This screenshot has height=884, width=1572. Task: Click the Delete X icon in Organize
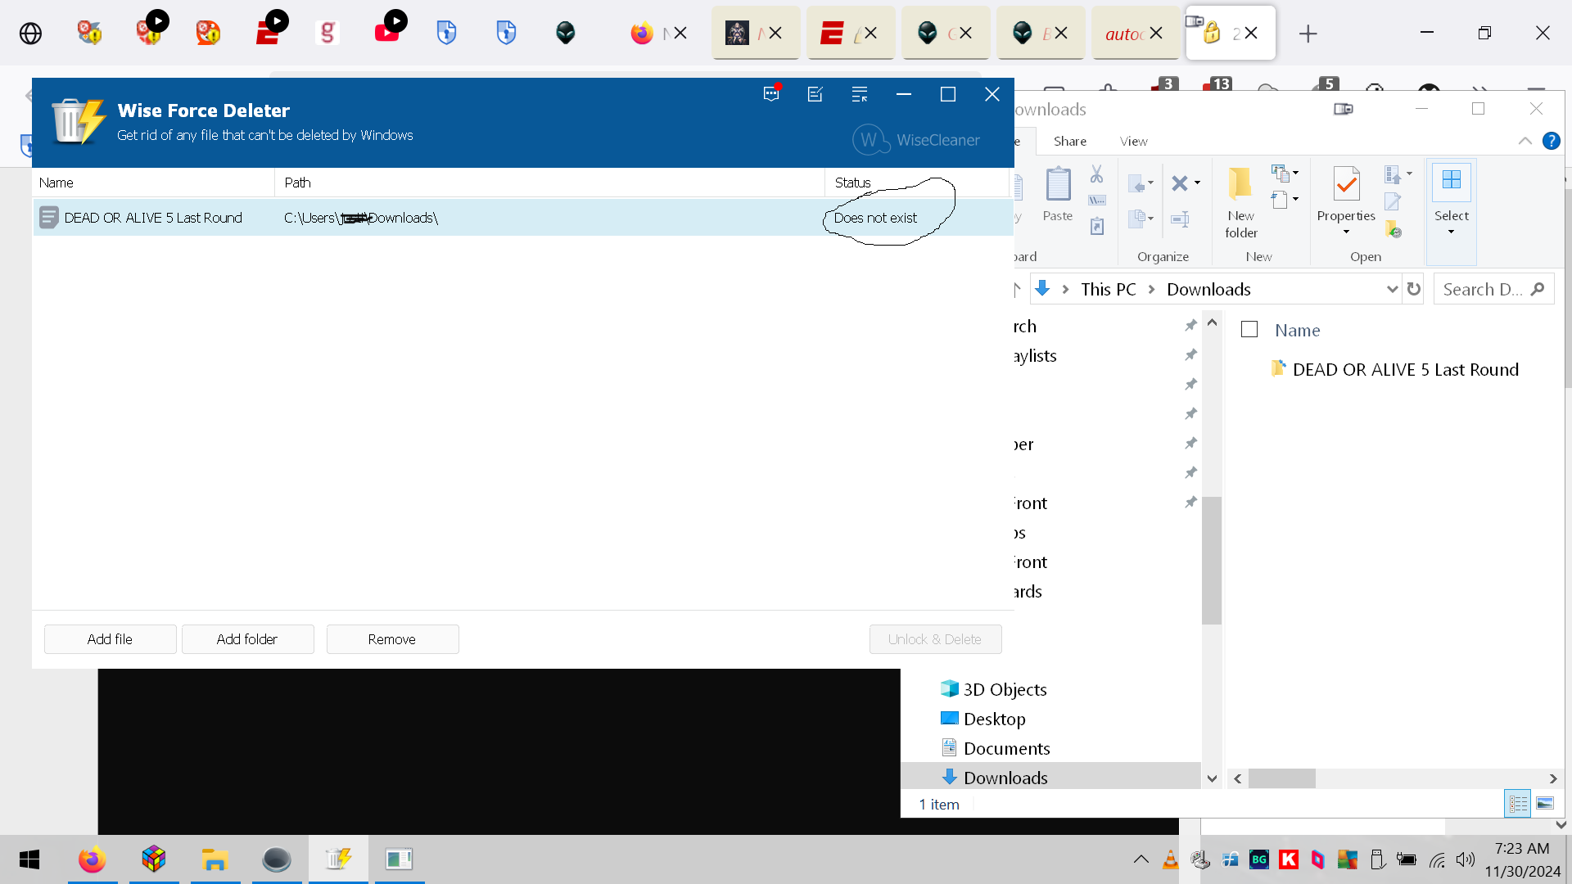1180,183
